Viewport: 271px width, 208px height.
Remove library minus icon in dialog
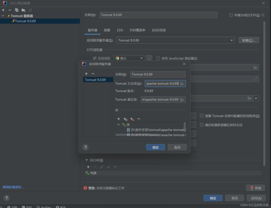click(x=138, y=119)
